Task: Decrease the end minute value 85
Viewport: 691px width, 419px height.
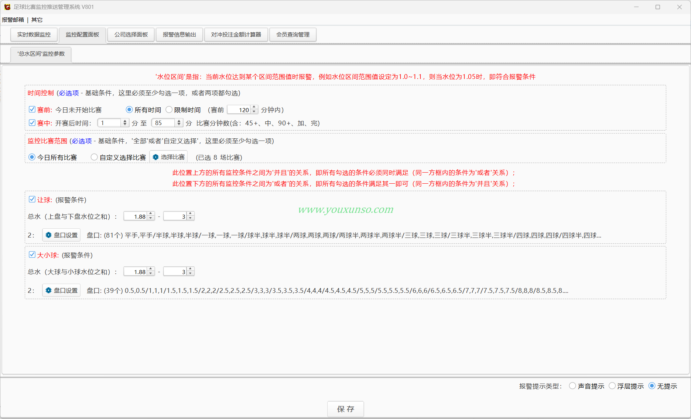Action: (x=179, y=125)
